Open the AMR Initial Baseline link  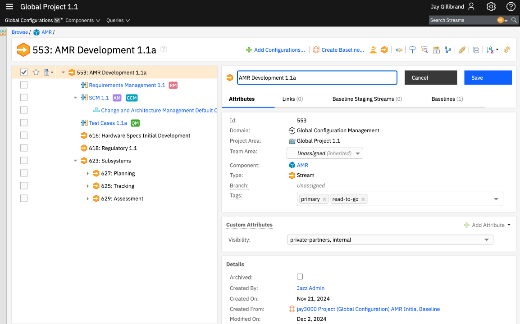coord(368,309)
